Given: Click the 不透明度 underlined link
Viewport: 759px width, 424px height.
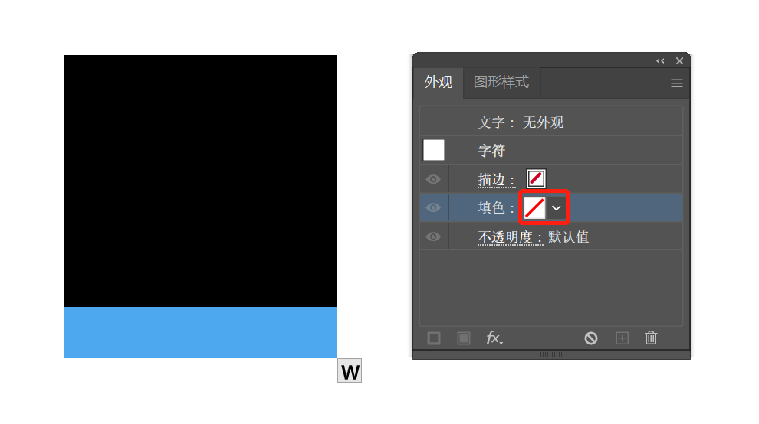Looking at the screenshot, I should click(x=506, y=237).
